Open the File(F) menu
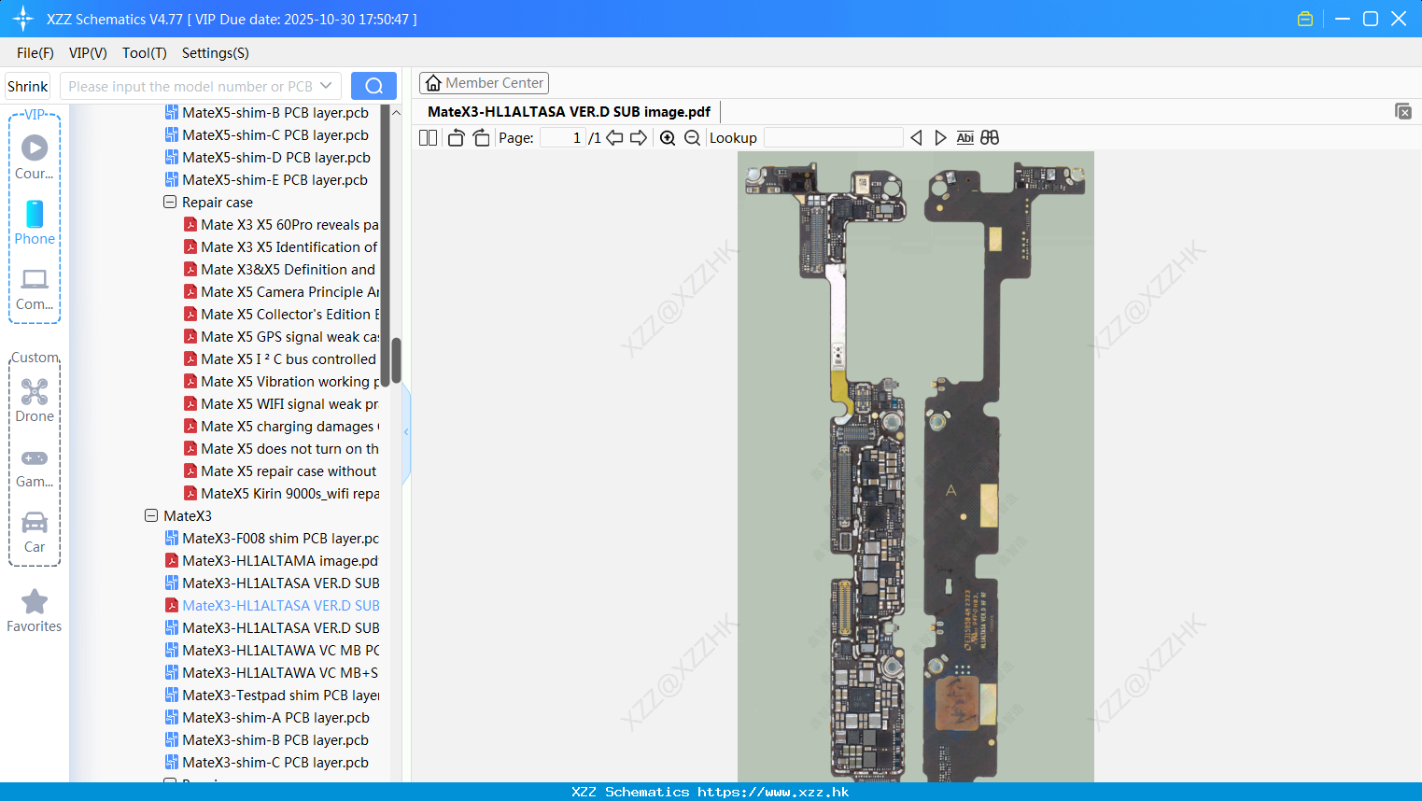This screenshot has width=1422, height=801. click(35, 53)
